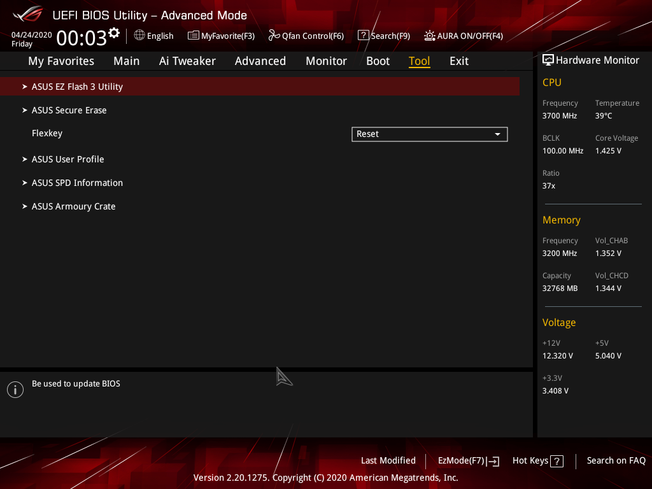
Task: Click the EzMode exit arrow icon
Action: coord(493,461)
